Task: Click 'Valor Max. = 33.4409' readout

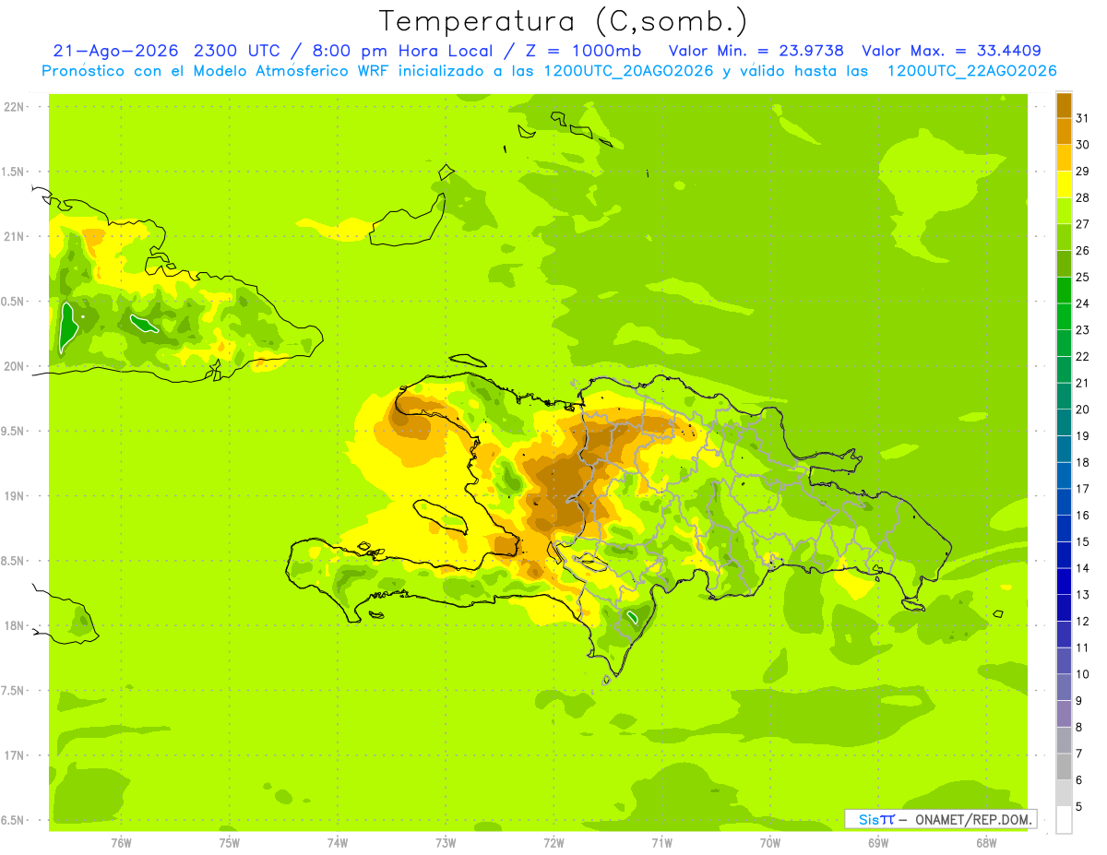Action: pyautogui.click(x=952, y=51)
